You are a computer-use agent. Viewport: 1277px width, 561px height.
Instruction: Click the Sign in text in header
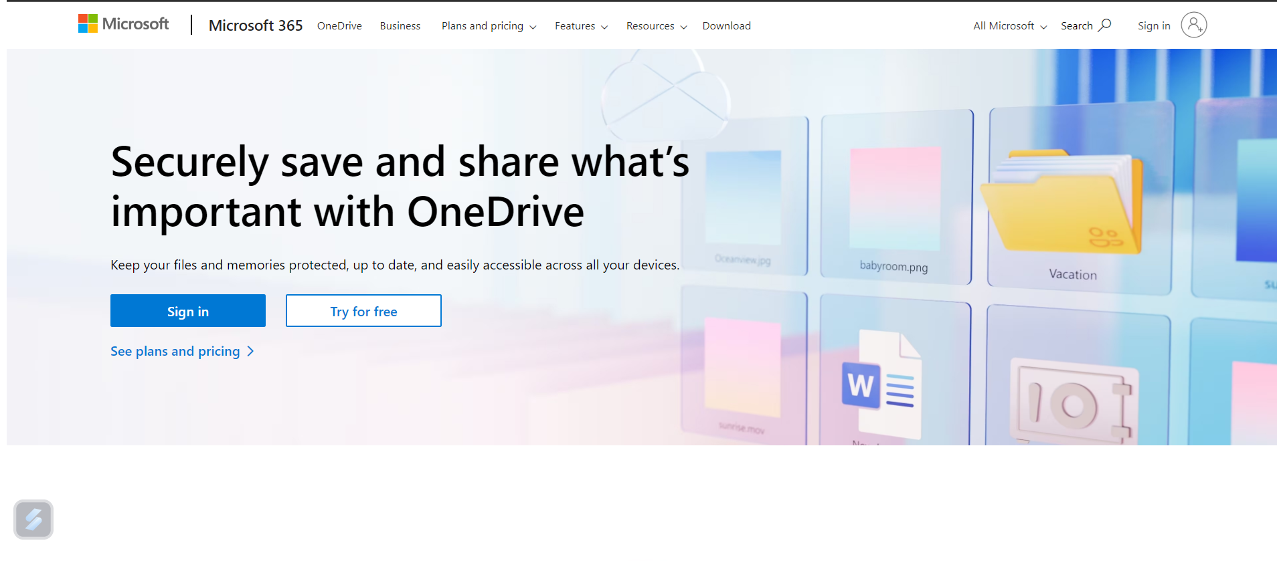1154,25
